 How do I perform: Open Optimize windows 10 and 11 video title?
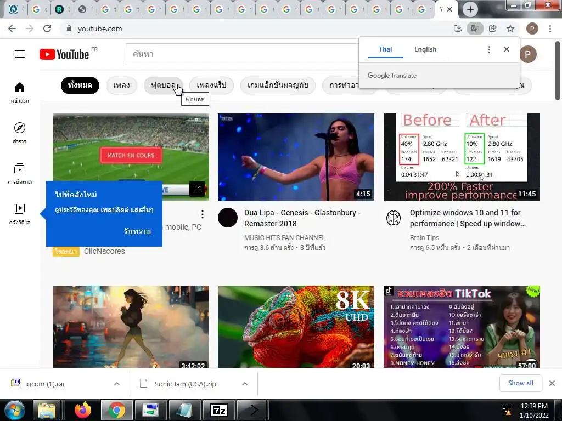468,218
